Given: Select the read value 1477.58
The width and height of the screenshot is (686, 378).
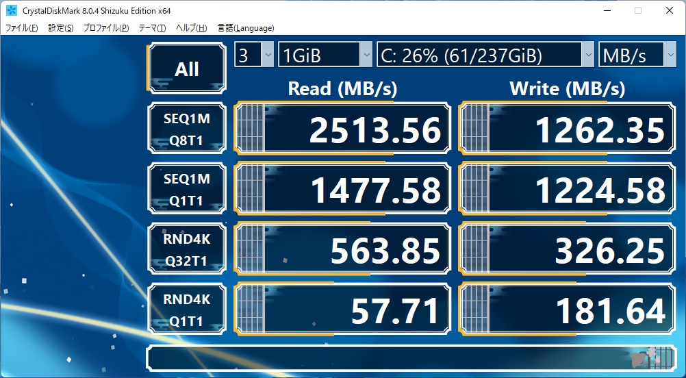Looking at the screenshot, I should (342, 189).
